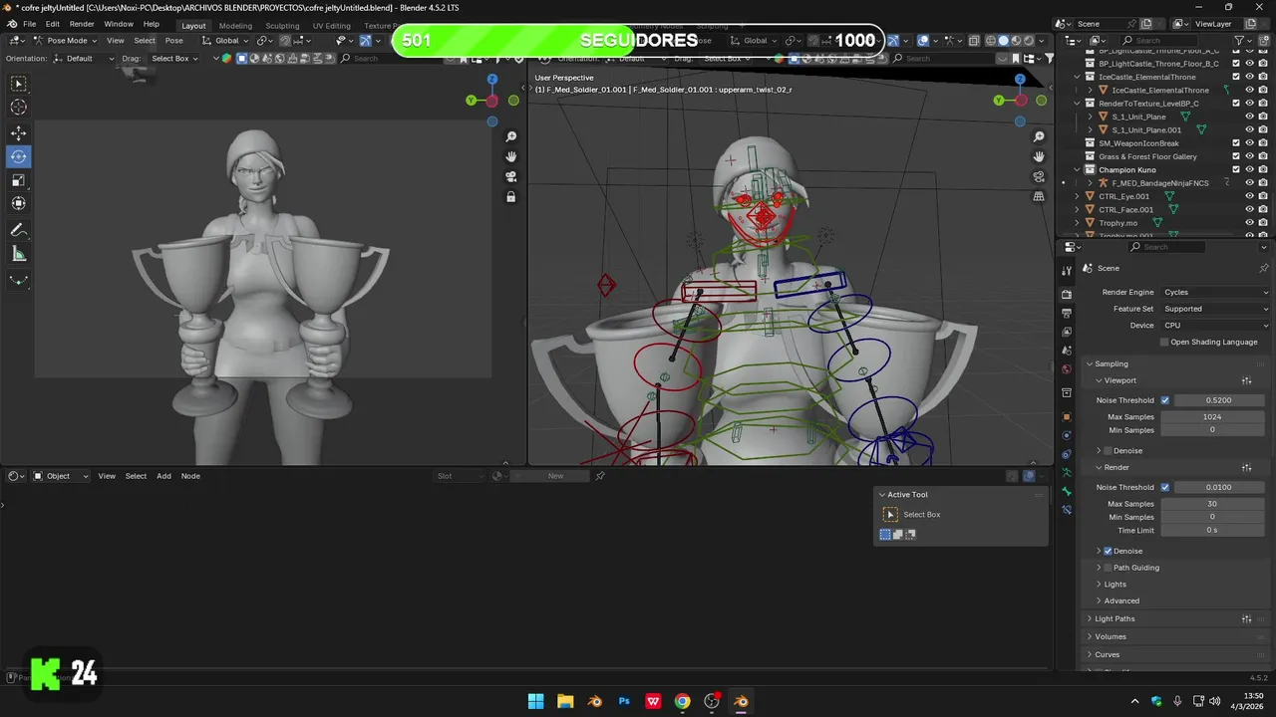The height and width of the screenshot is (717, 1276).
Task: Open the Render menu
Action: [x=82, y=24]
